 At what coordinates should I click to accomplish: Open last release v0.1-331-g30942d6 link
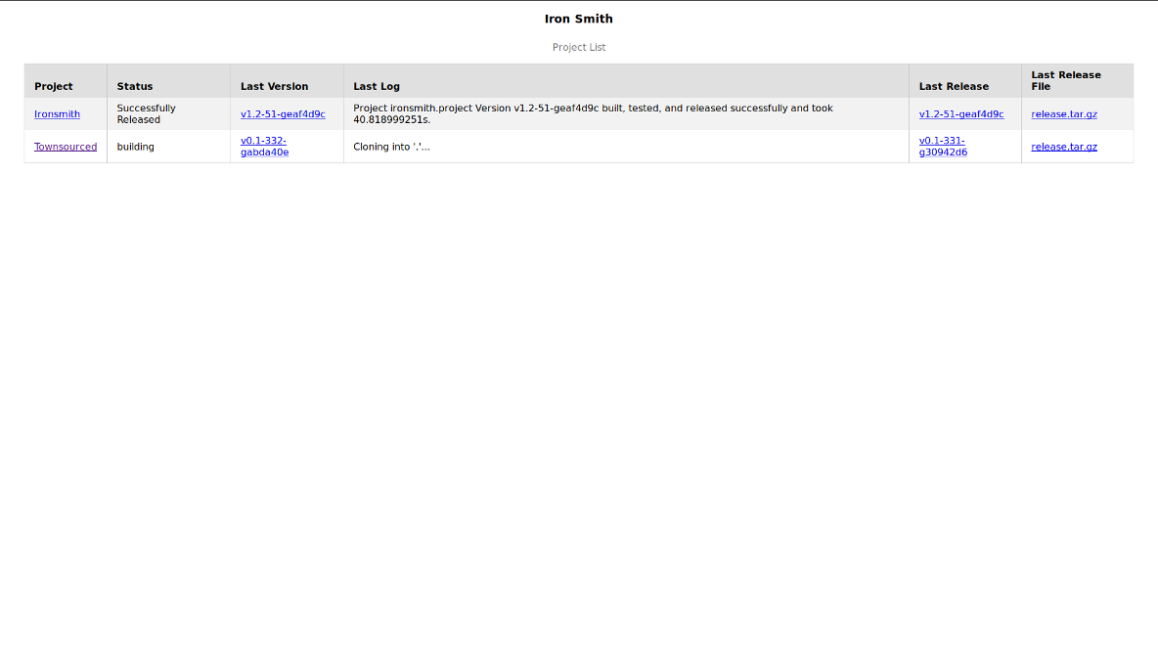(943, 147)
